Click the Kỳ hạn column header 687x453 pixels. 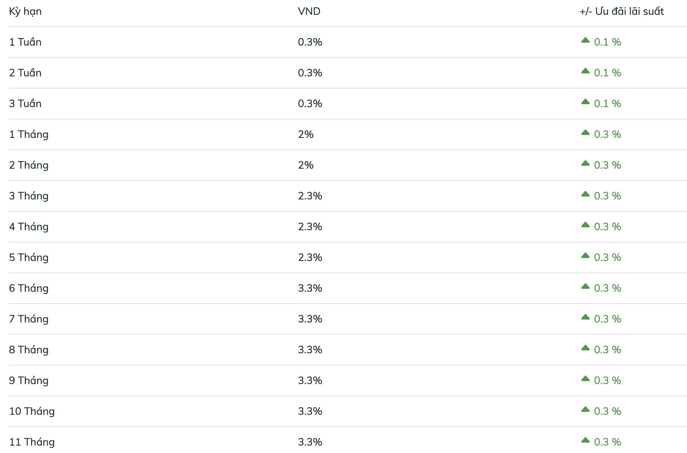[25, 11]
